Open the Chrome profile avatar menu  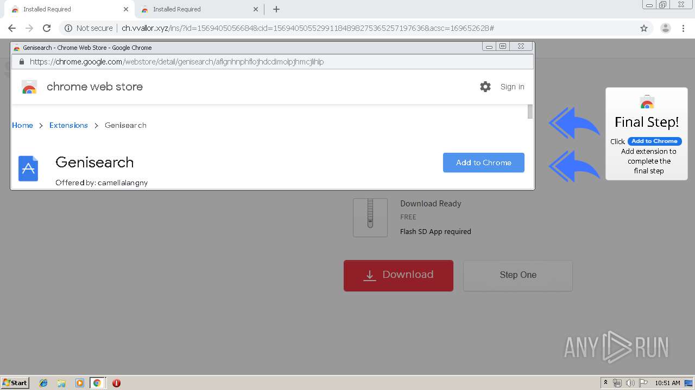pyautogui.click(x=665, y=28)
